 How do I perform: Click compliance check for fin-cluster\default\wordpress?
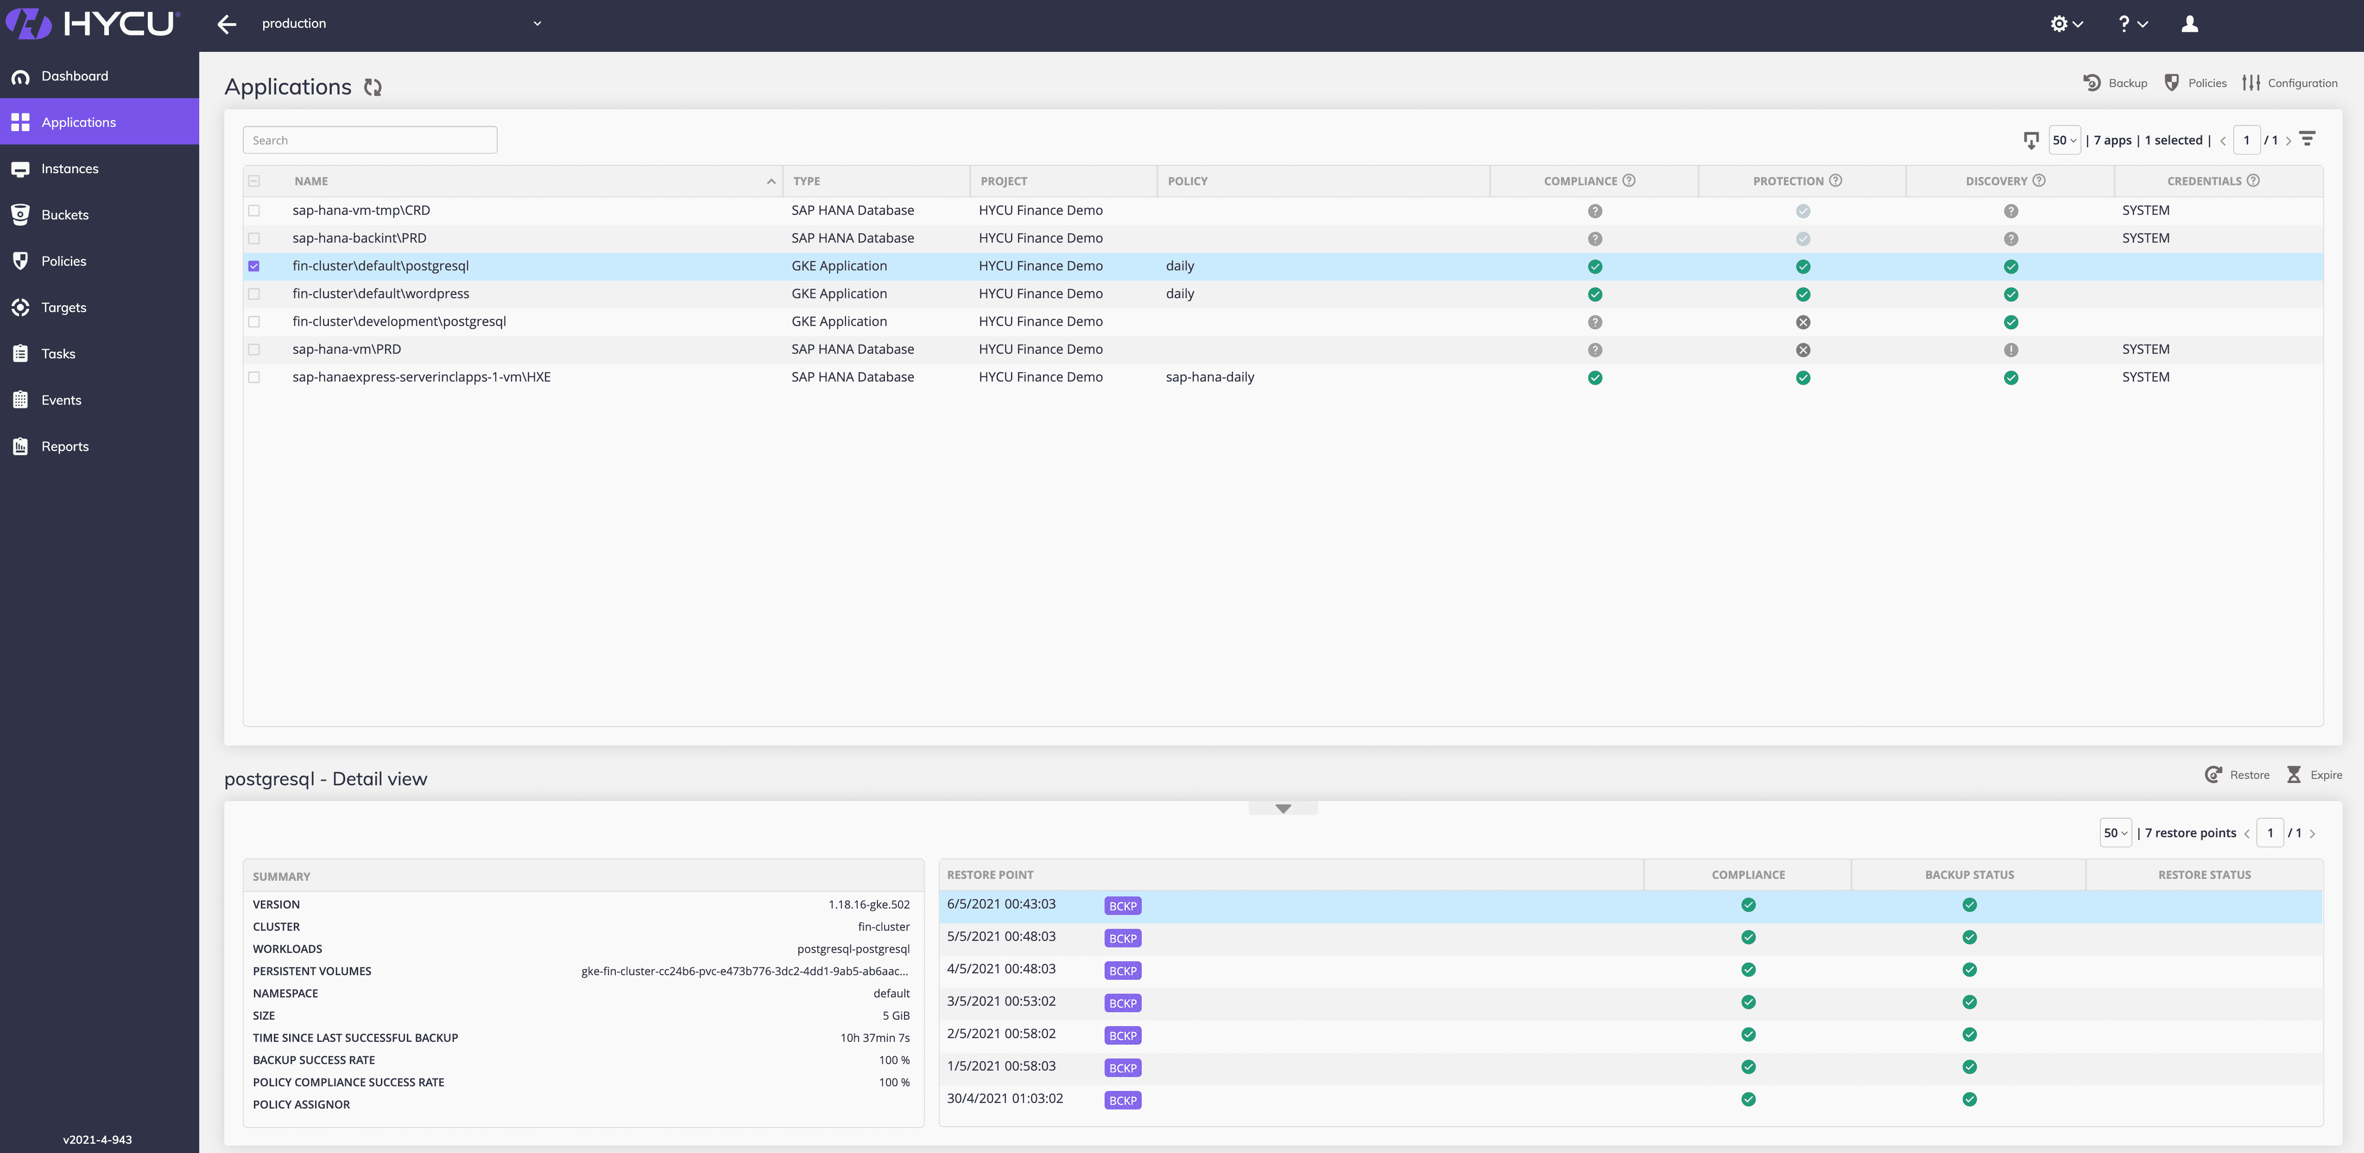[1595, 295]
